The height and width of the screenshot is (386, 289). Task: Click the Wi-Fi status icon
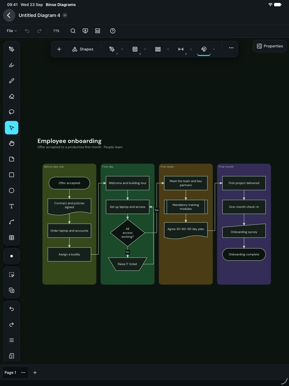click(270, 4)
